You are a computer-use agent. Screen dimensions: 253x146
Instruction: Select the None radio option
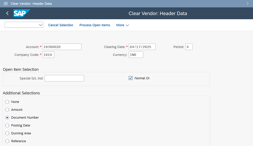click(7, 102)
